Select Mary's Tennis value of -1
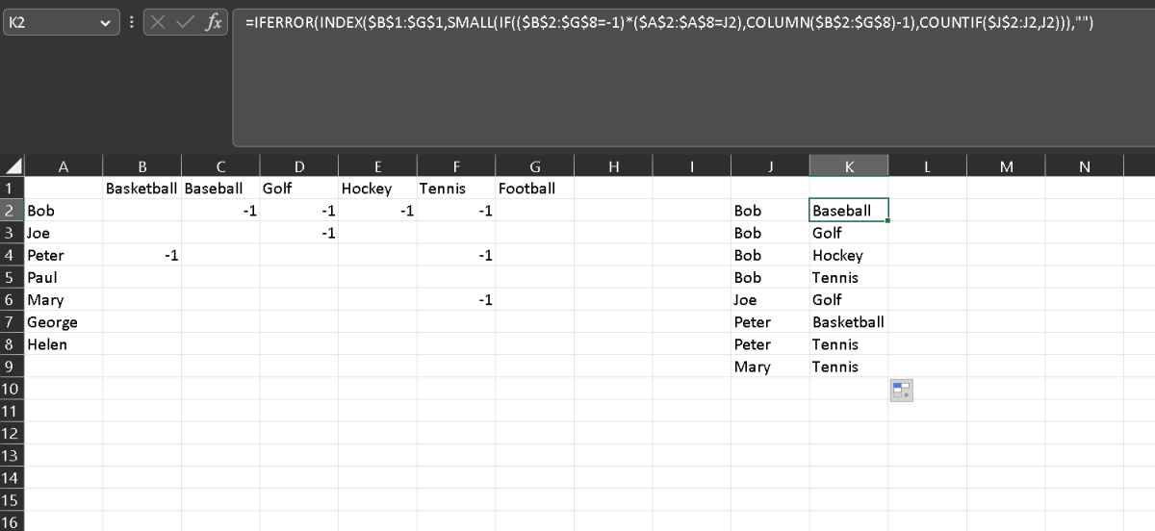 (x=456, y=299)
